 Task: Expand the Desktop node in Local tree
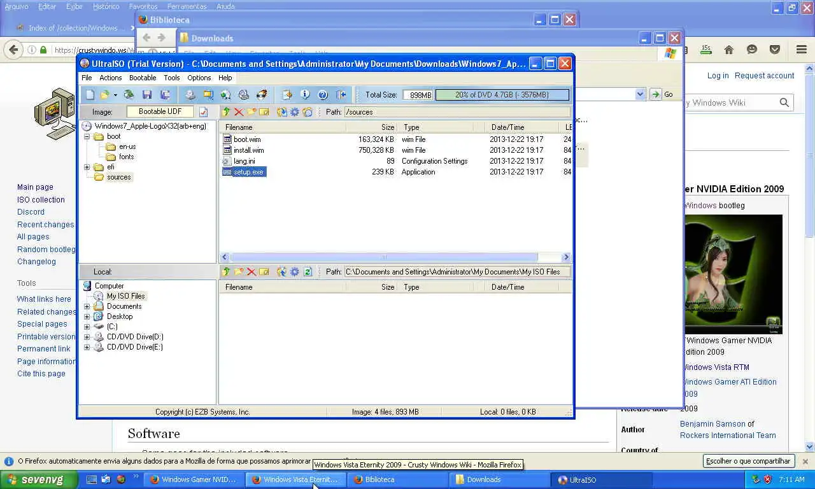tap(87, 316)
